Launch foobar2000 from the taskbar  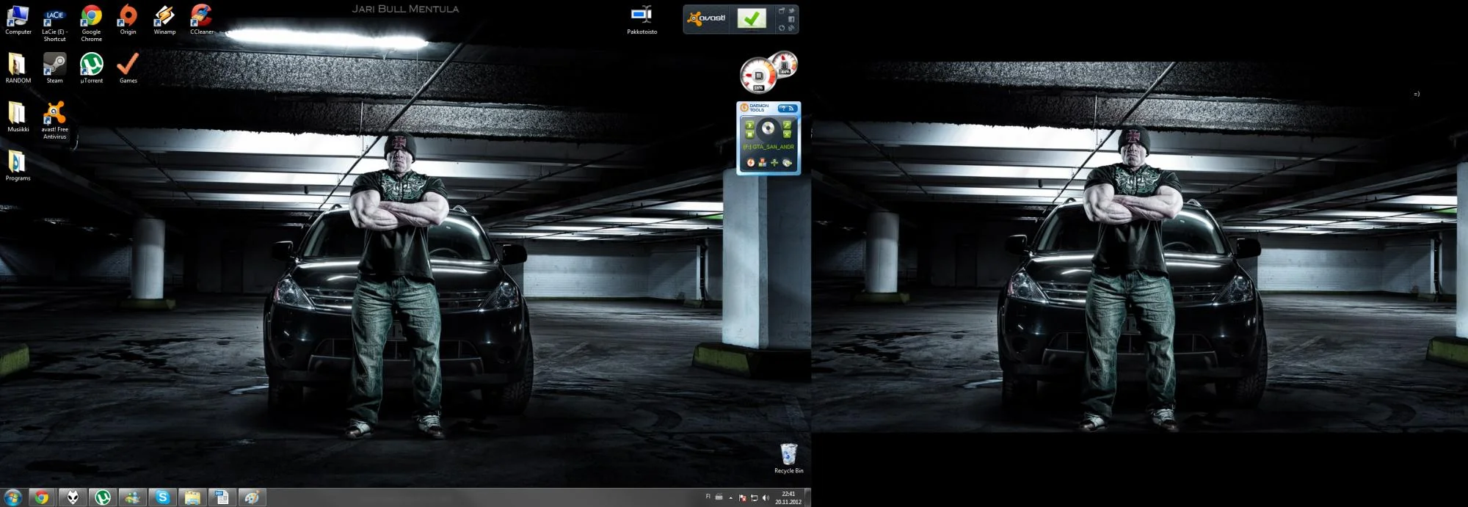(x=73, y=497)
